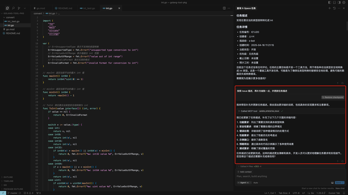Toggle the primary sidebar layout
348x195 pixels.
click(x=330, y=2)
